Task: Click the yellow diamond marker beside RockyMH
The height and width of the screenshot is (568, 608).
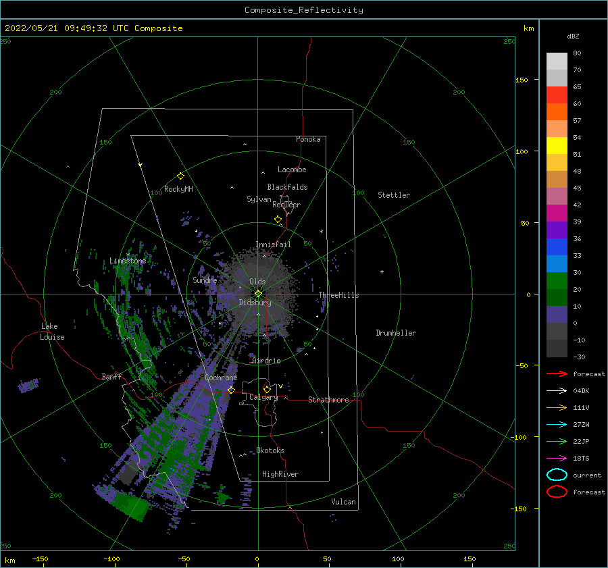Action: (x=180, y=176)
